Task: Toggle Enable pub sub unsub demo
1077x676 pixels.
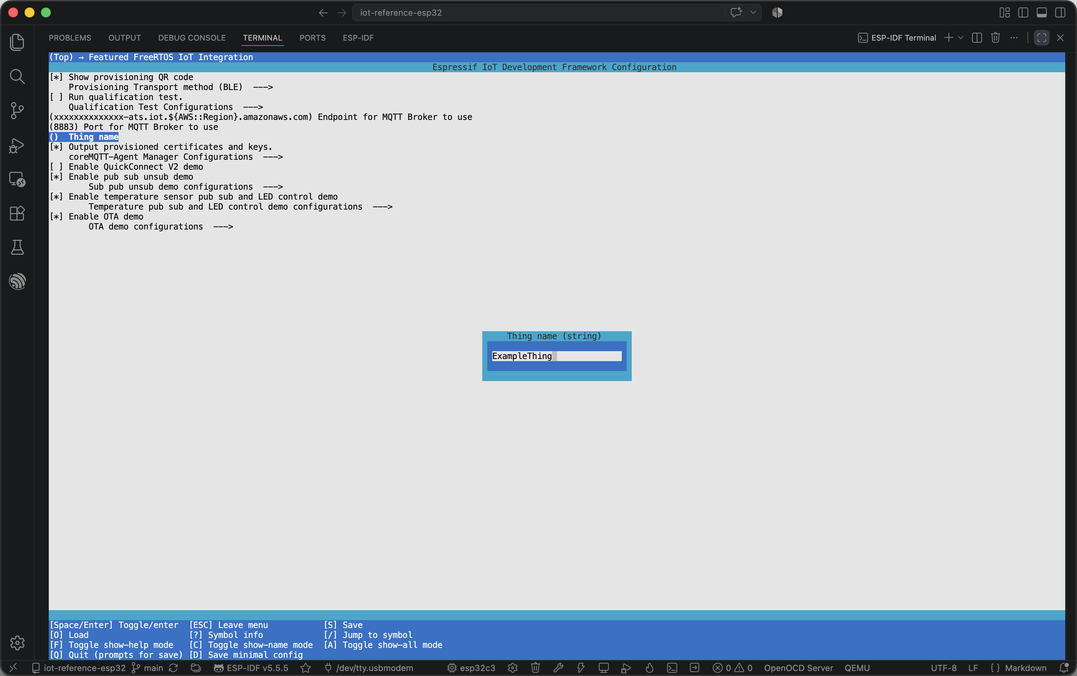Action: (121, 176)
